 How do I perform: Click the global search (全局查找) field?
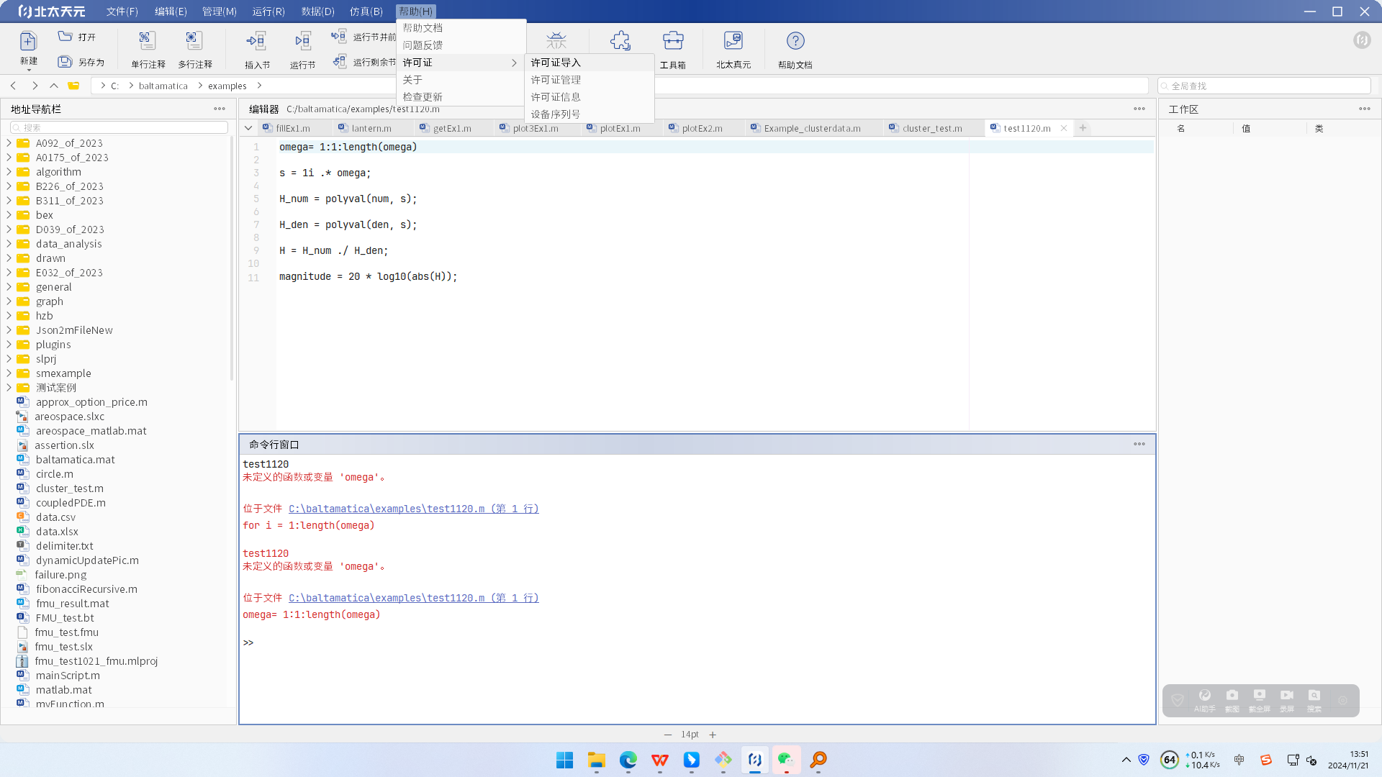click(x=1264, y=86)
